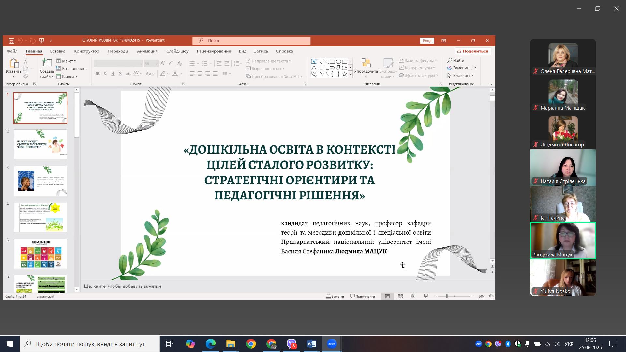Open the Section (Раздел) dropdown
The width and height of the screenshot is (626, 352).
tap(67, 77)
